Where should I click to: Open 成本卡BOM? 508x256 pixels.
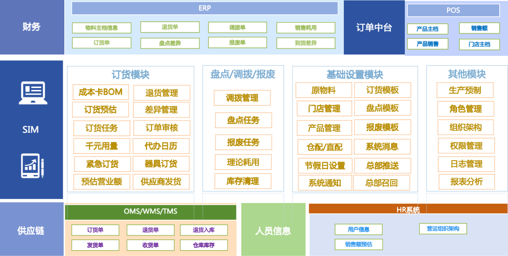click(101, 92)
